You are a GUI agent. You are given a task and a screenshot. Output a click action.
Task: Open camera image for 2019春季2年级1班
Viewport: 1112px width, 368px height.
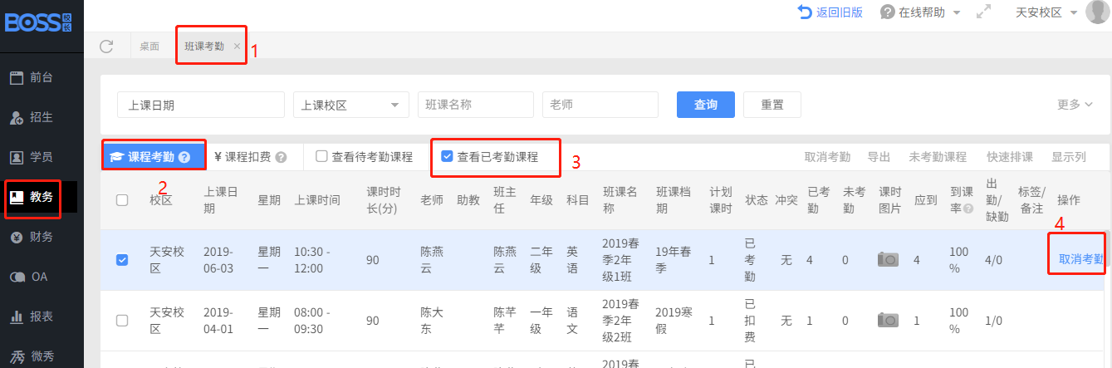[889, 260]
